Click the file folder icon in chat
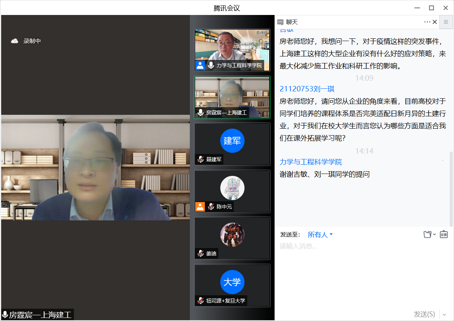454x321 pixels. (x=427, y=235)
